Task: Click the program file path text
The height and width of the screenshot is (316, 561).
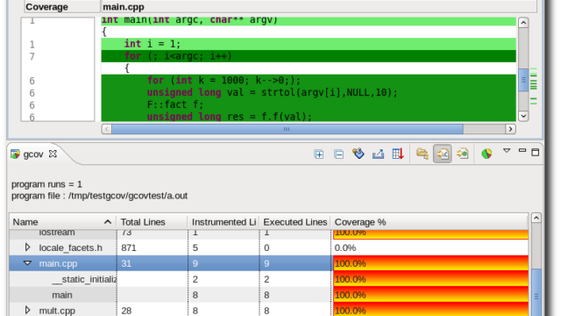Action: [x=99, y=196]
